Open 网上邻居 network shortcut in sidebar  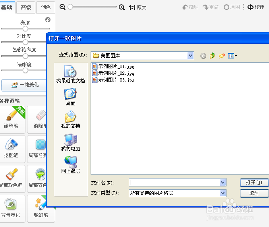click(x=70, y=165)
